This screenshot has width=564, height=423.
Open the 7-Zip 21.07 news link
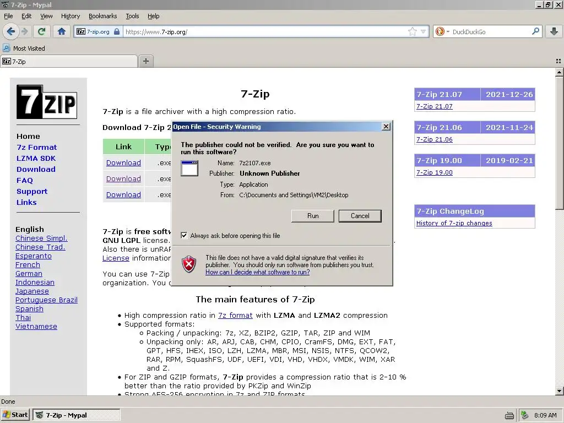tap(434, 106)
